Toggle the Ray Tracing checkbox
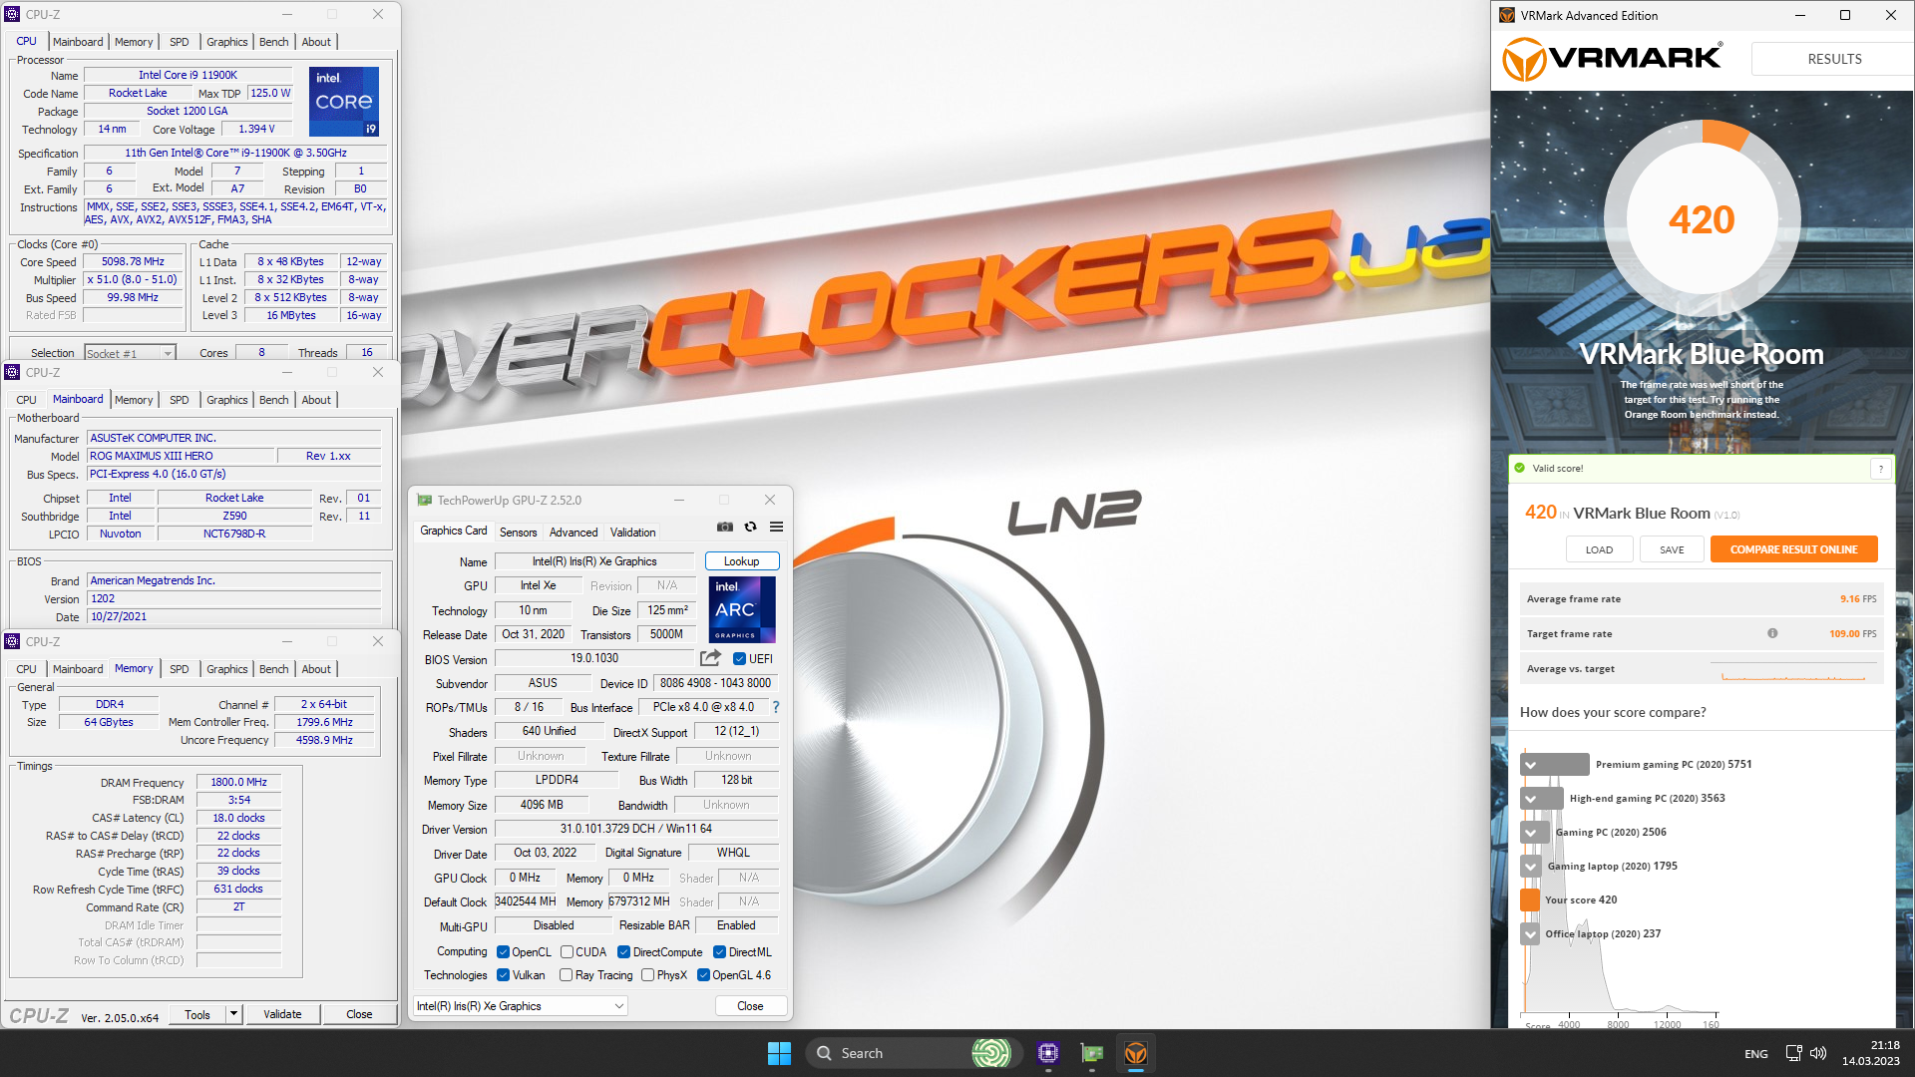Viewport: 1915px width, 1077px height. tap(567, 975)
